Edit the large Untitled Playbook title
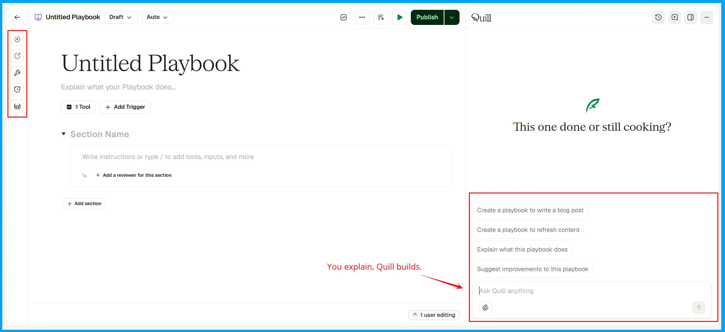Viewport: 725px width, 332px height. [x=151, y=63]
